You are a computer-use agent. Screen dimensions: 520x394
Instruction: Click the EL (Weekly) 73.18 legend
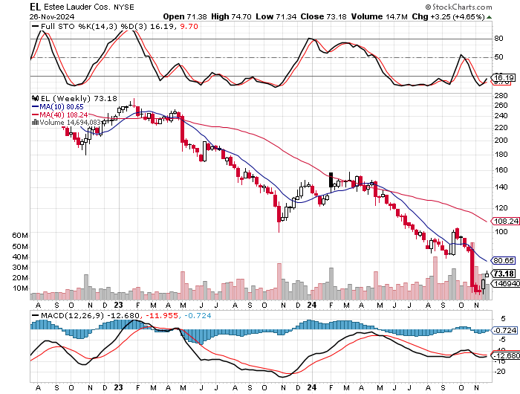[79, 99]
